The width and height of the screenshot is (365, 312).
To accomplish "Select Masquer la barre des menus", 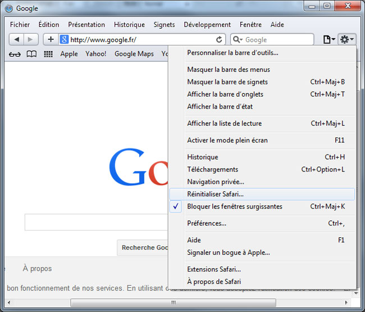I will 262,70.
